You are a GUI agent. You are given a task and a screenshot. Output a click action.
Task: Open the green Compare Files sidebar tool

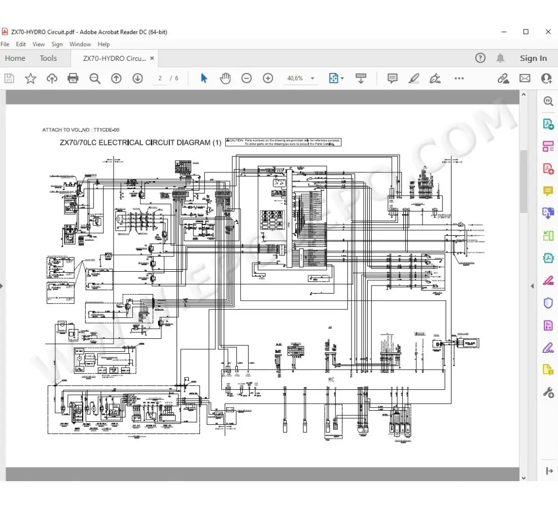pyautogui.click(x=548, y=236)
